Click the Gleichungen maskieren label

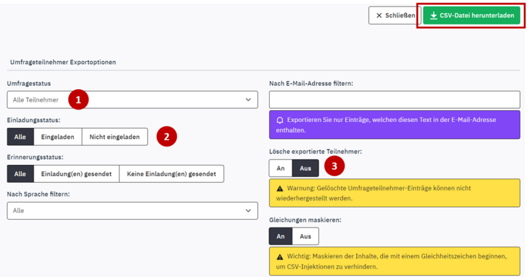[305, 220]
